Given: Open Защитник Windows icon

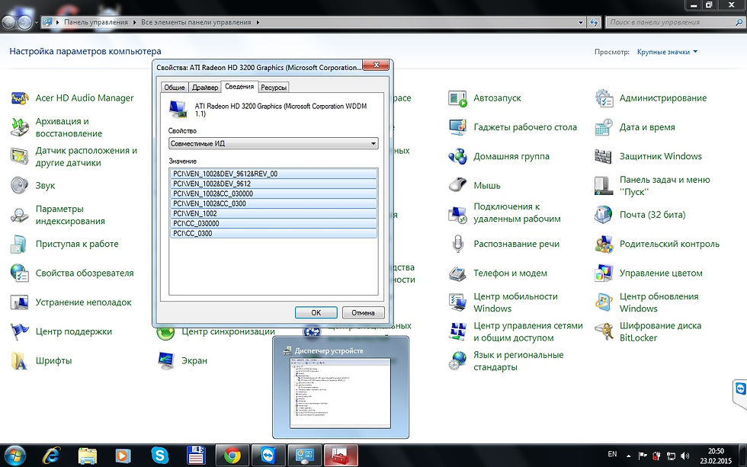Looking at the screenshot, I should [x=604, y=156].
